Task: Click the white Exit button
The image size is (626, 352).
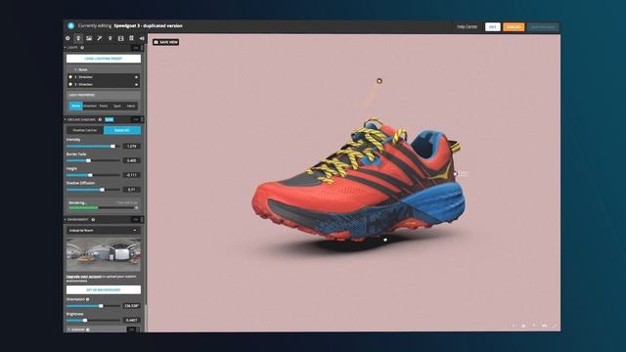Action: tap(493, 26)
